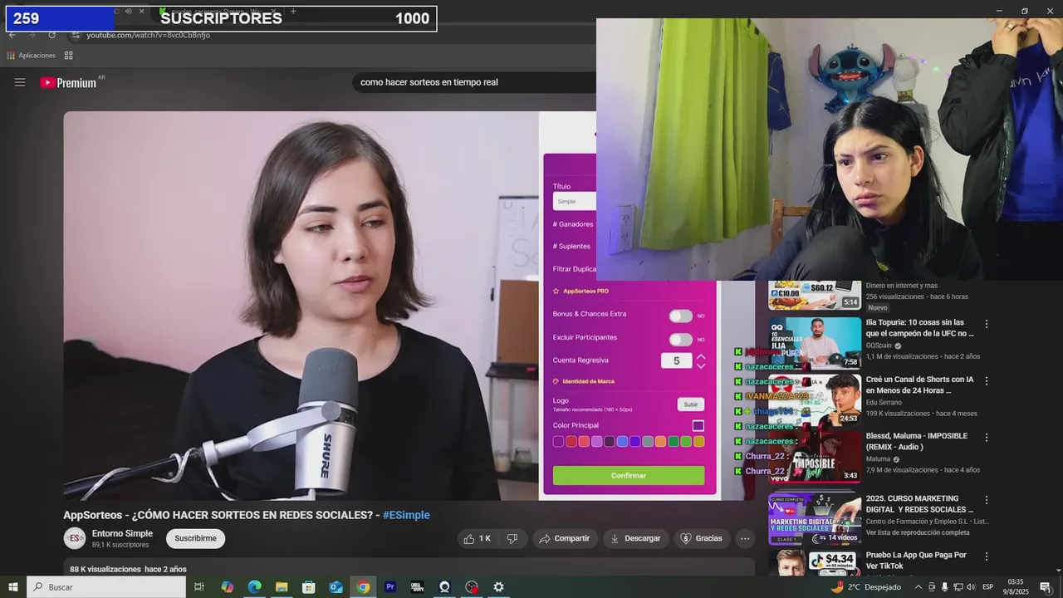This screenshot has width=1063, height=598.
Task: Open options for Pruebo La App TikTok video
Action: tap(987, 556)
